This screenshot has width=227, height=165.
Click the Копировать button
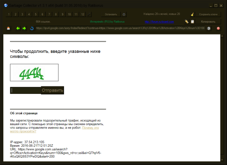[x=208, y=22]
